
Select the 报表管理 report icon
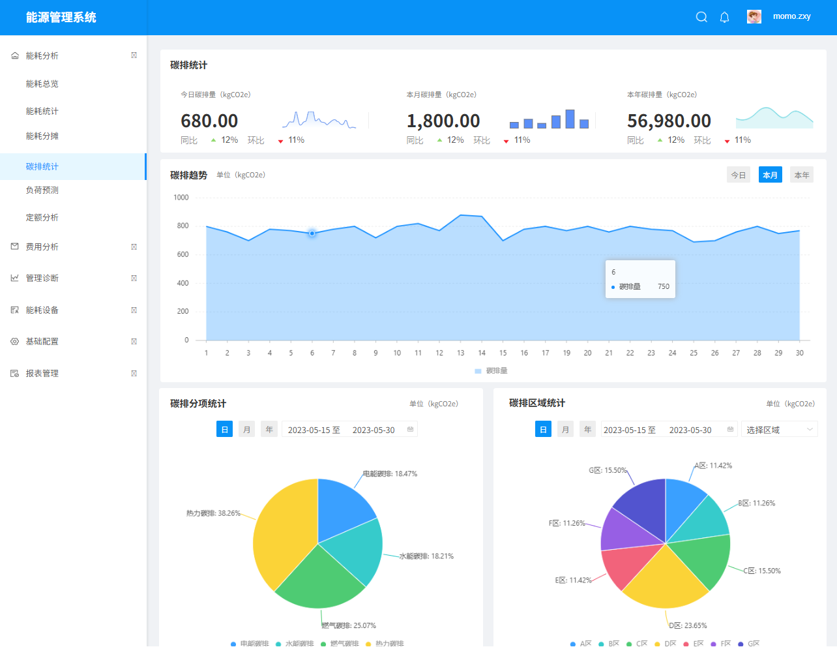(x=15, y=373)
